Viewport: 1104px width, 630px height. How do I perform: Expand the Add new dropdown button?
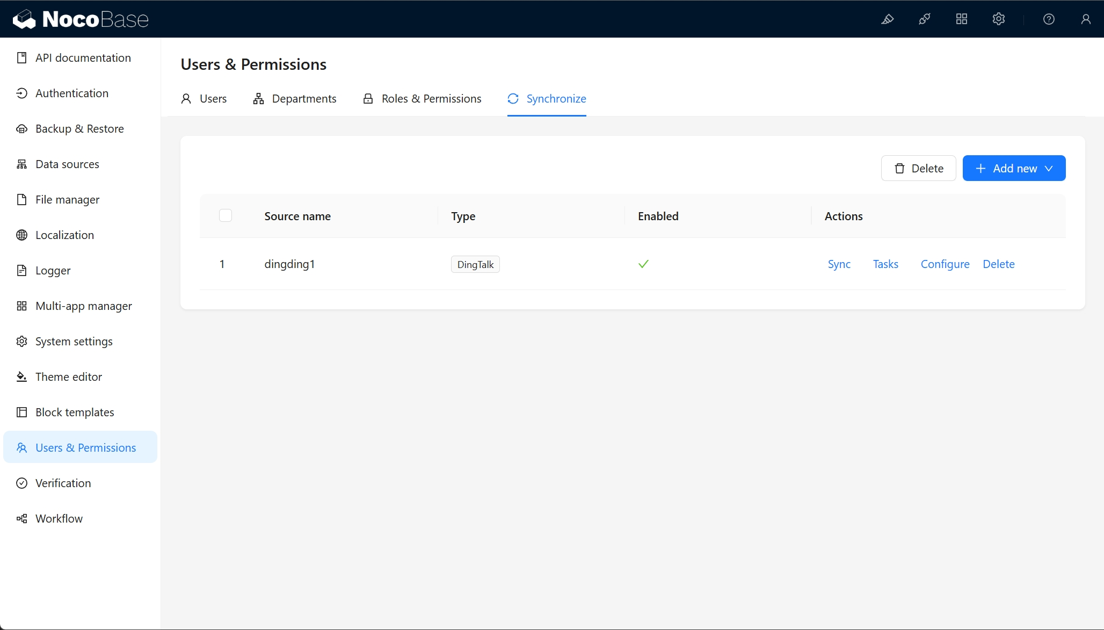[1013, 169]
